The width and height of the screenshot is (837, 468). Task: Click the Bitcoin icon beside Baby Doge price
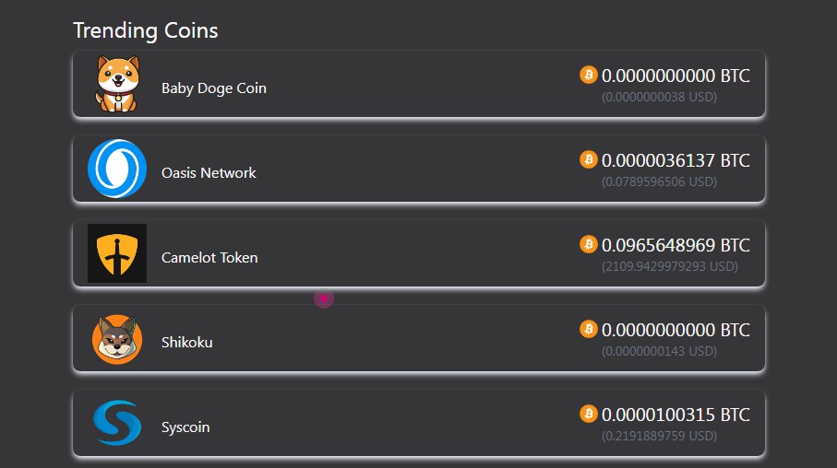(589, 75)
